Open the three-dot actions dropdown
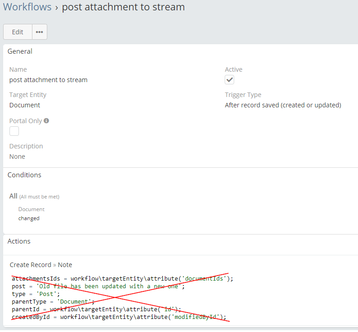Screen dimensions: 358x332 (x=40, y=32)
